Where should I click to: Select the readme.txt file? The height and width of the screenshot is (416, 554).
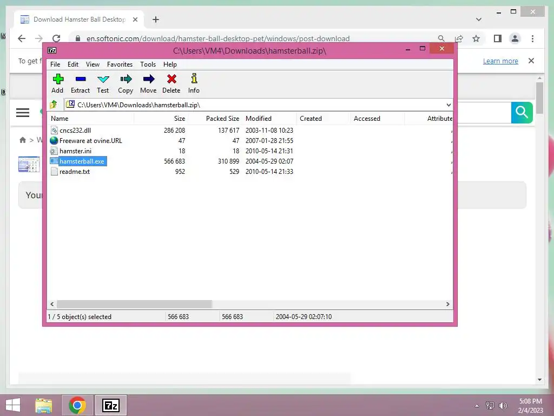point(75,171)
